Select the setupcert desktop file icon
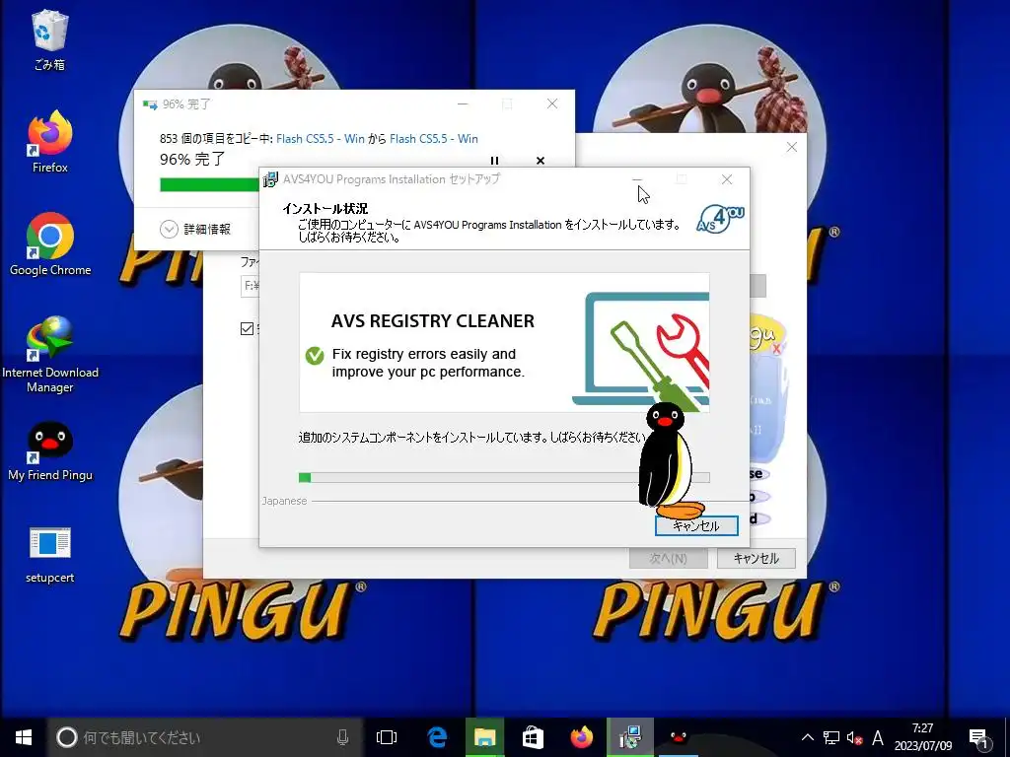This screenshot has width=1010, height=757. point(49,555)
